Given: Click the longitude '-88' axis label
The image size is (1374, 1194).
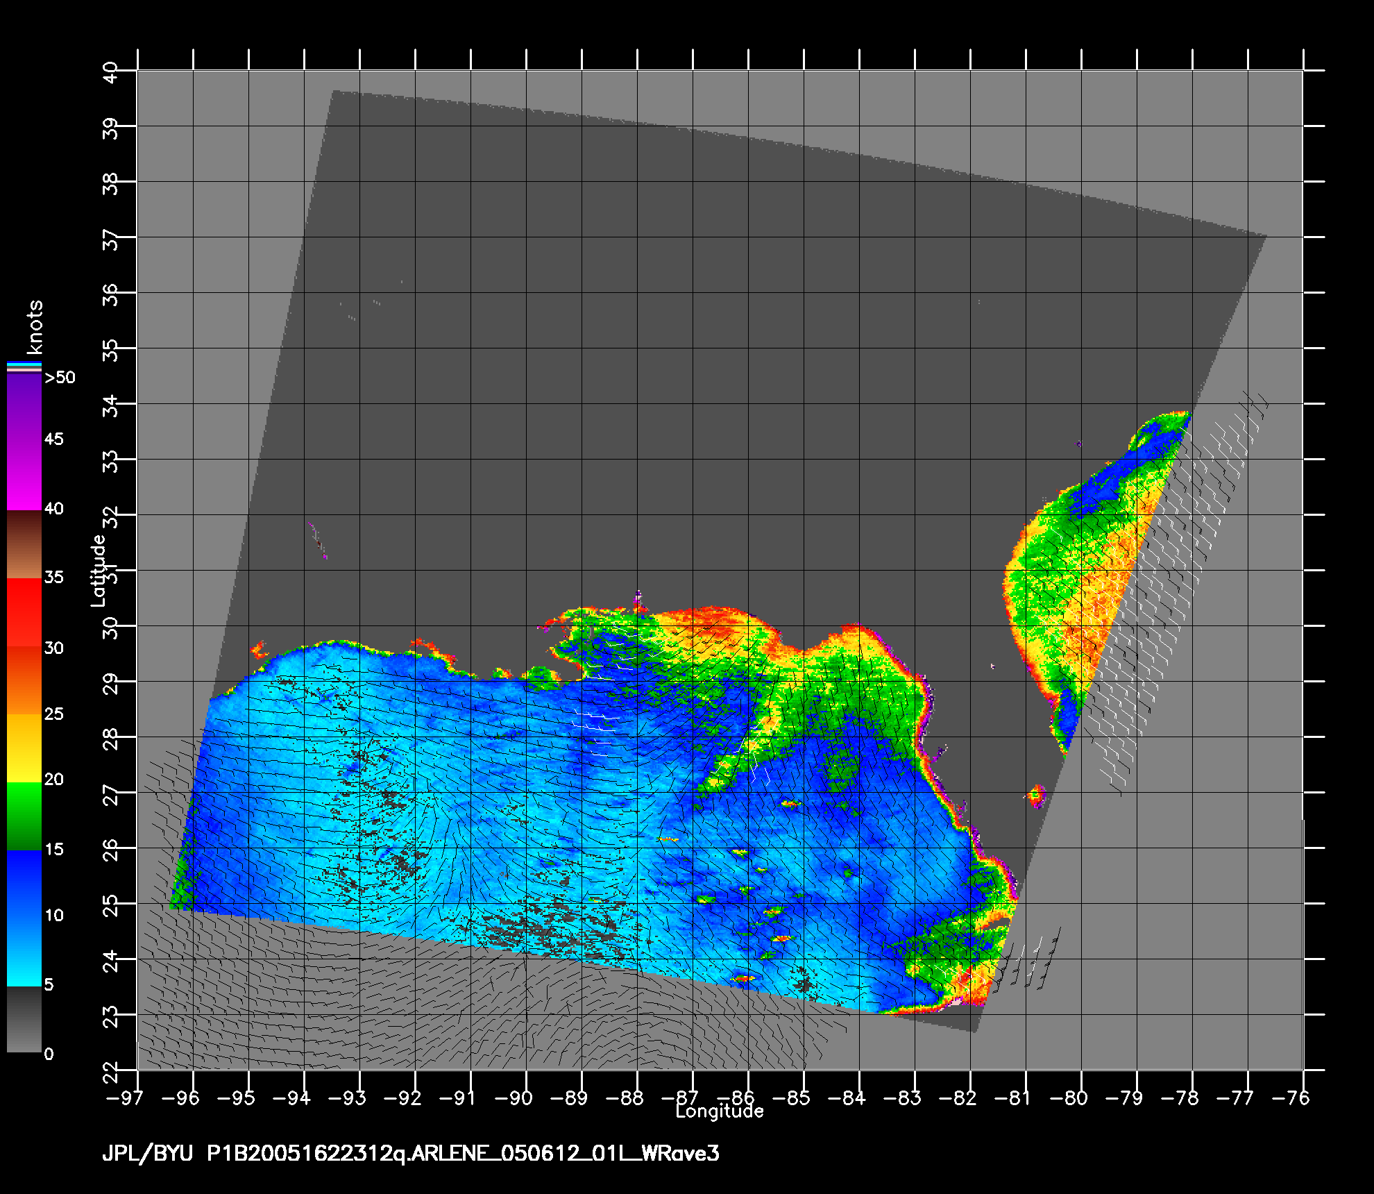Looking at the screenshot, I should pyautogui.click(x=626, y=1098).
